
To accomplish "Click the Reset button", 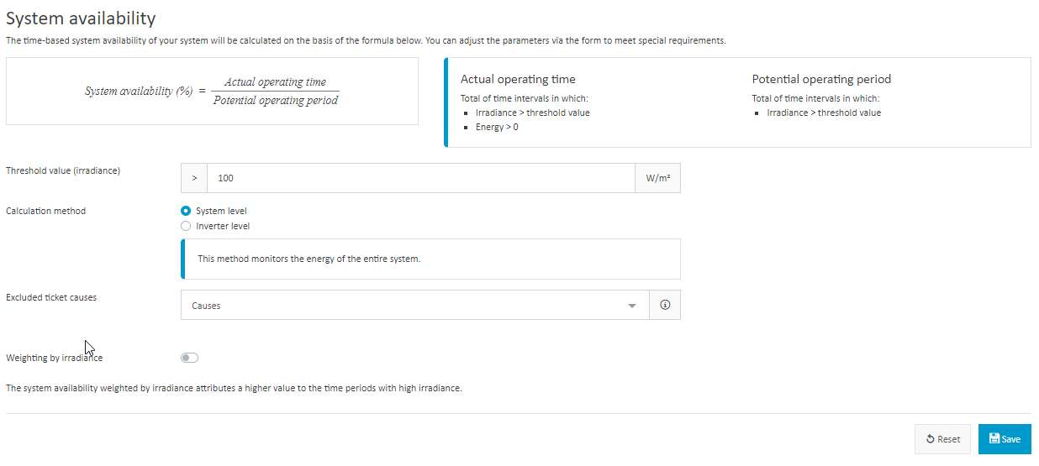I will click(942, 439).
